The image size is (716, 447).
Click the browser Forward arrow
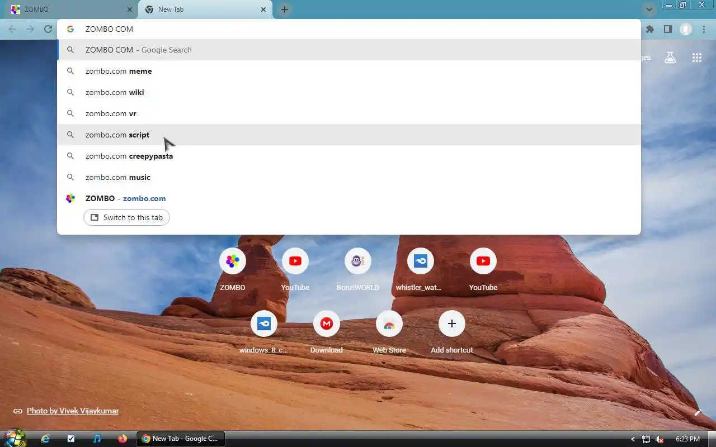pyautogui.click(x=30, y=29)
